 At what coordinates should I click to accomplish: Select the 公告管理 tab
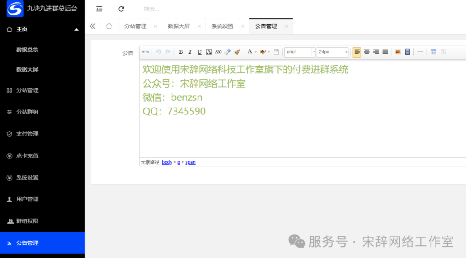point(266,26)
